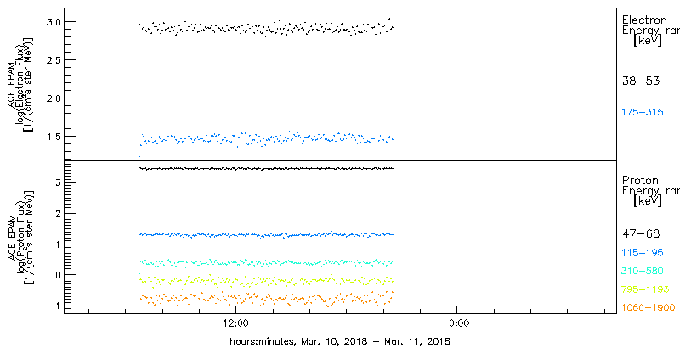The height and width of the screenshot is (348, 680).
Task: Click the -1 tick on proton axis
Action: pos(53,305)
